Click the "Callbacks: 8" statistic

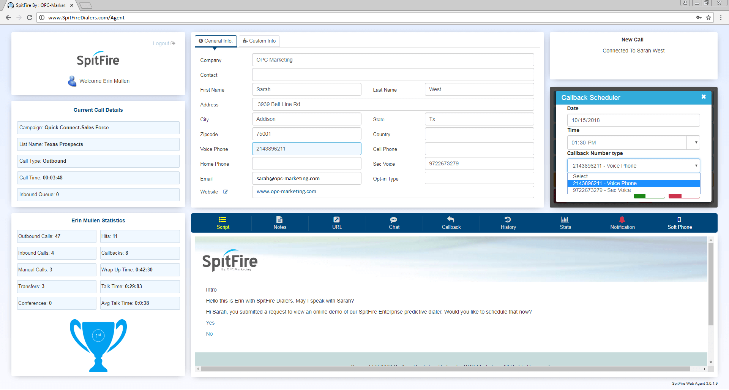[140, 253]
